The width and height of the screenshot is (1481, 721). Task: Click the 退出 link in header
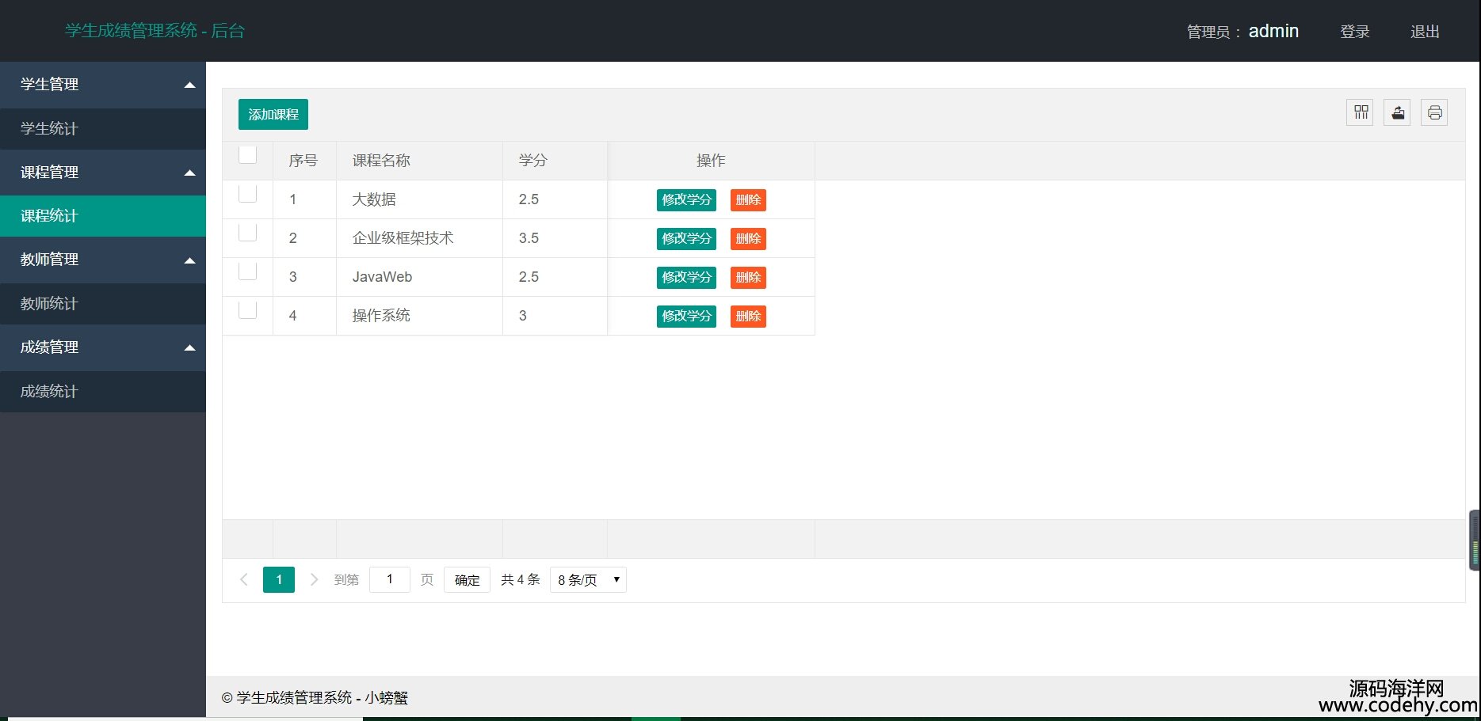pyautogui.click(x=1425, y=32)
